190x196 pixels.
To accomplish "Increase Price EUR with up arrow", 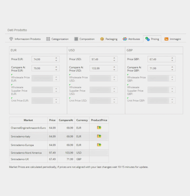I will [x=56, y=58].
